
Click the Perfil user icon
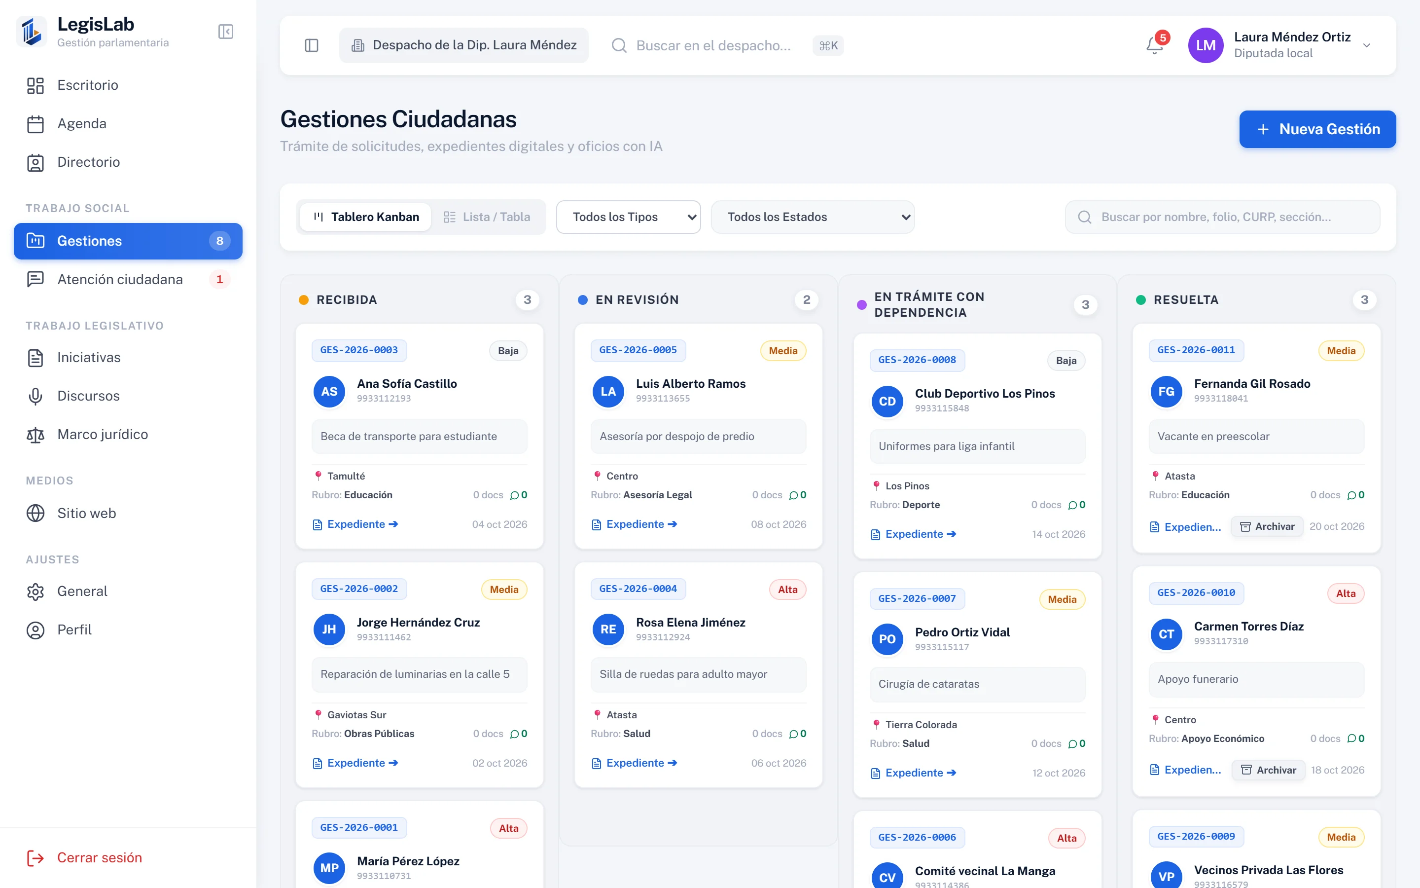pos(35,630)
